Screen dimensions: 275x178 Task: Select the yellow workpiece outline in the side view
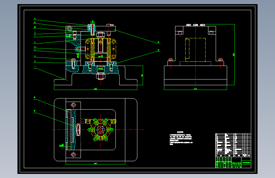tap(195, 50)
